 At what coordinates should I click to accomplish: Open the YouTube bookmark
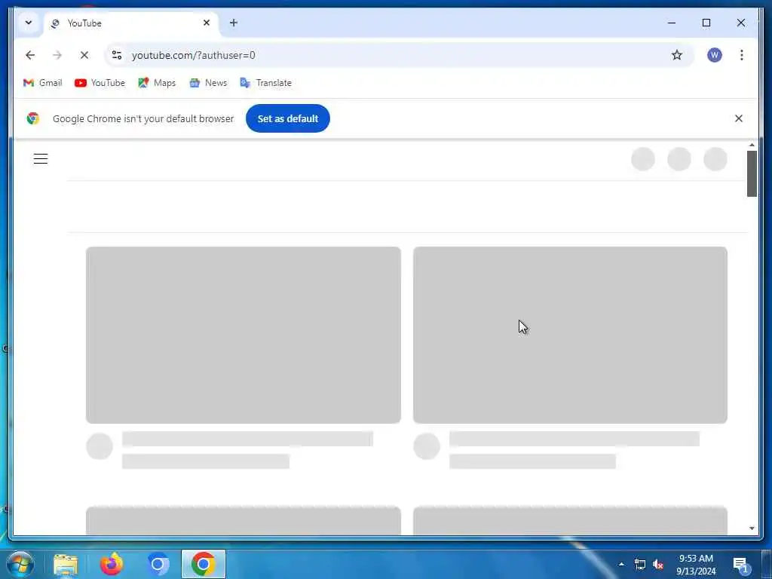tap(100, 83)
